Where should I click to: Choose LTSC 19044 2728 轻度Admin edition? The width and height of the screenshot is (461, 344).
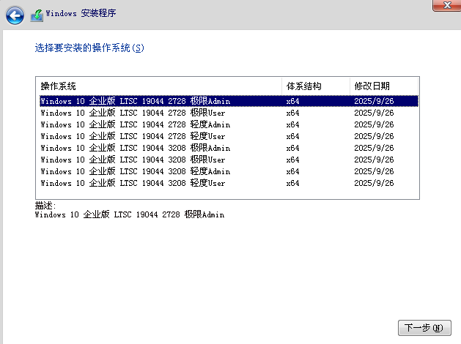136,124
